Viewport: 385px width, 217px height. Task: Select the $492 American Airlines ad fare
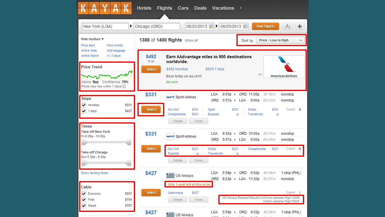151,69
